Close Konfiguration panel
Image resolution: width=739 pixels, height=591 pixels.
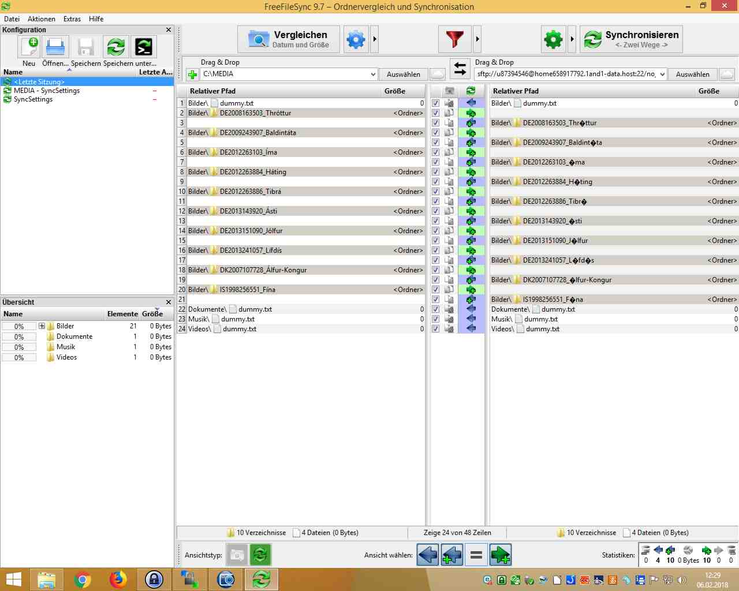pos(169,30)
